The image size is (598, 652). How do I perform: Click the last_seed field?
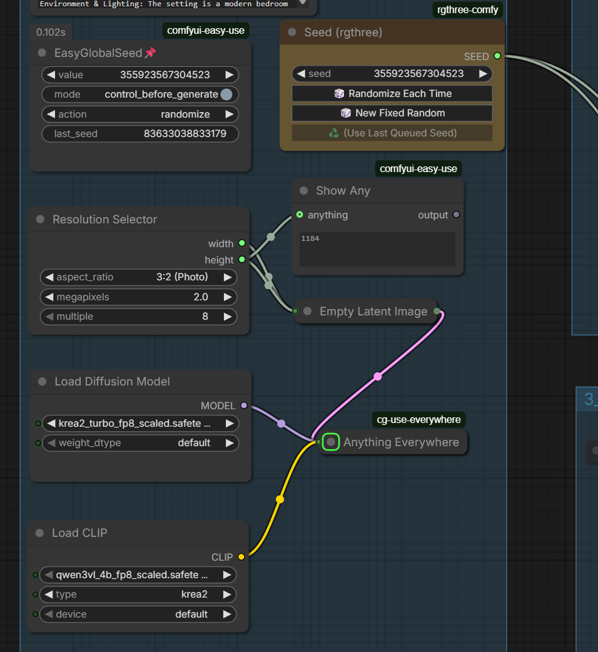pyautogui.click(x=140, y=134)
